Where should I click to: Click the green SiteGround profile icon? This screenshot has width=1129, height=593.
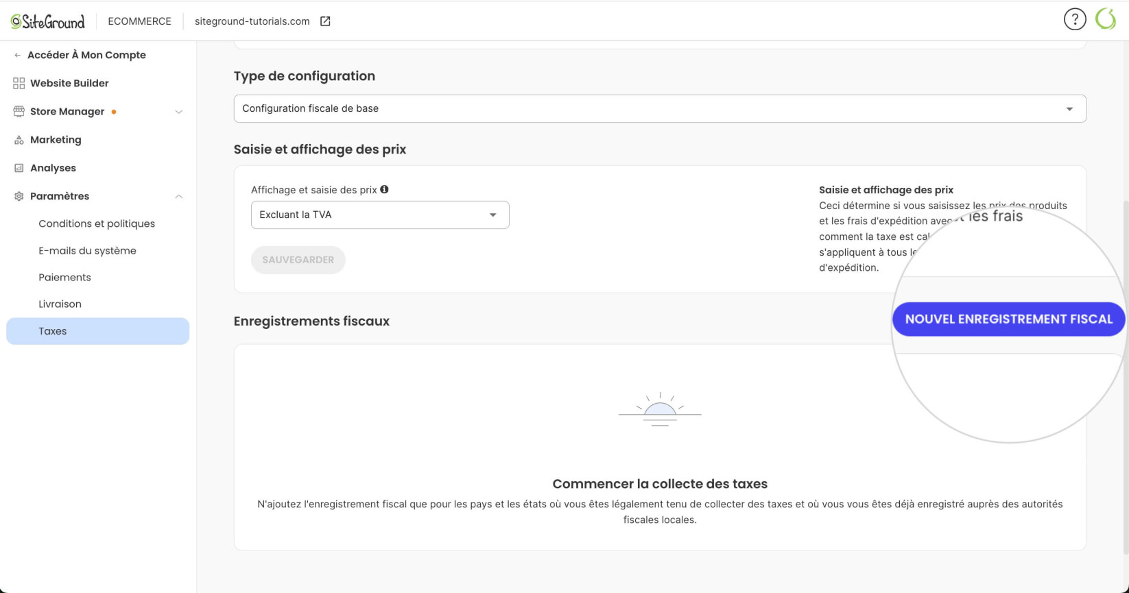pyautogui.click(x=1106, y=19)
